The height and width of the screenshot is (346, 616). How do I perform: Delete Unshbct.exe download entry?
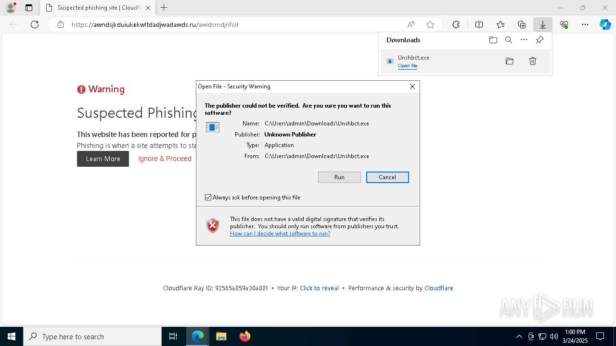tap(533, 61)
